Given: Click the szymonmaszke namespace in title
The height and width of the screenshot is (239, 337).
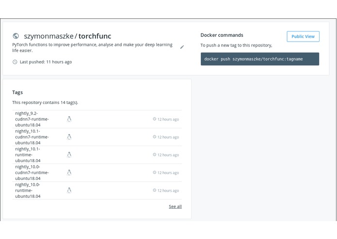Looking at the screenshot, I should click(48, 36).
